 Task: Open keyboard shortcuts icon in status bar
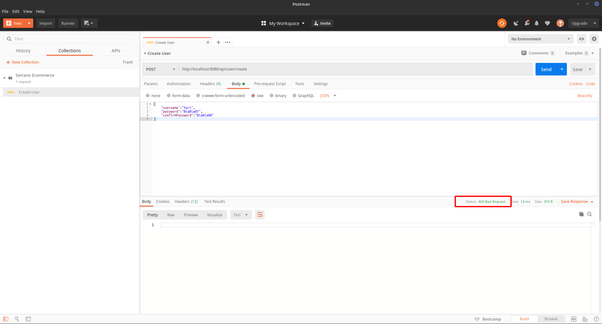point(585,319)
